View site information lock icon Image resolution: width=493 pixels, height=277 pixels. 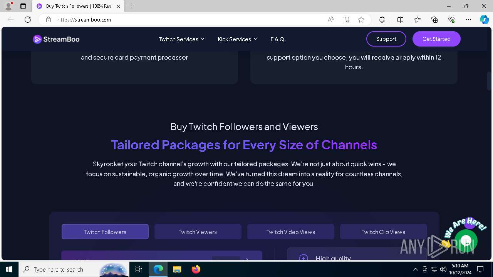tap(49, 20)
